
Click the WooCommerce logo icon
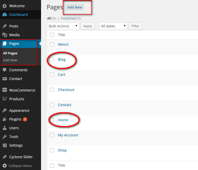click(x=5, y=90)
